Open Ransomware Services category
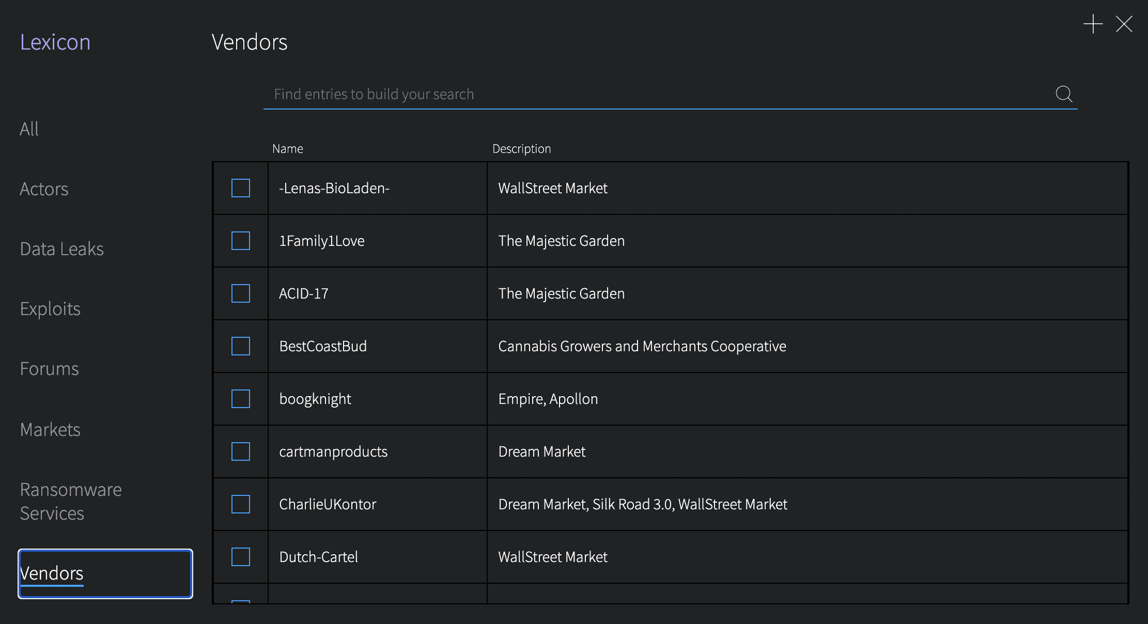Image resolution: width=1148 pixels, height=624 pixels. (70, 501)
